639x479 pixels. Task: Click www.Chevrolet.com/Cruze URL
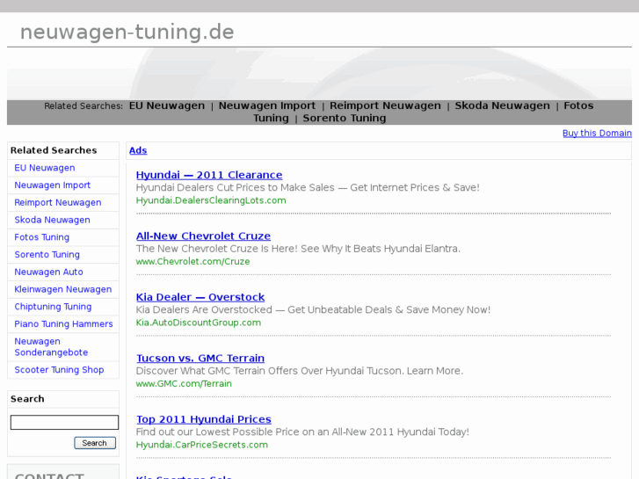click(192, 262)
